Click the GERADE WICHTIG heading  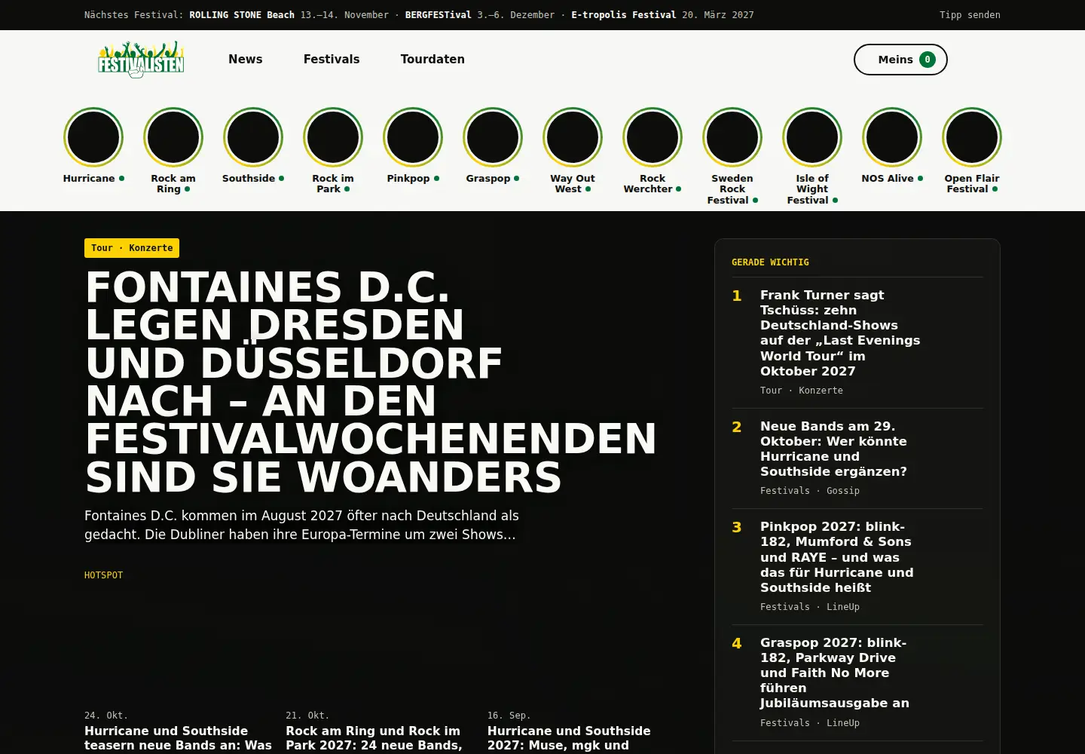tap(770, 262)
